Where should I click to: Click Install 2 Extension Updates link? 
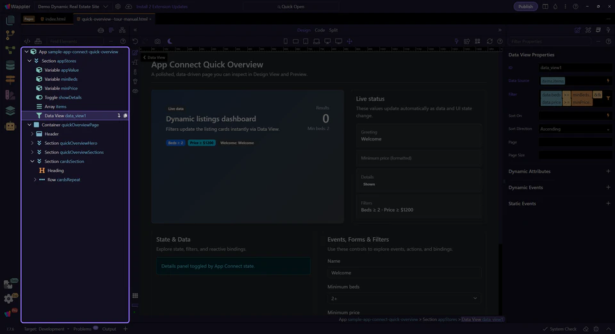click(x=162, y=6)
